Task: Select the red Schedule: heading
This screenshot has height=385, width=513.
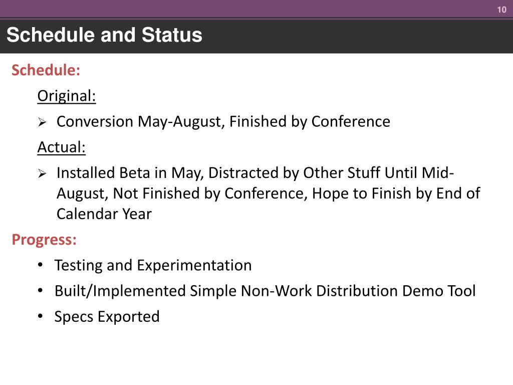Action: [46, 70]
